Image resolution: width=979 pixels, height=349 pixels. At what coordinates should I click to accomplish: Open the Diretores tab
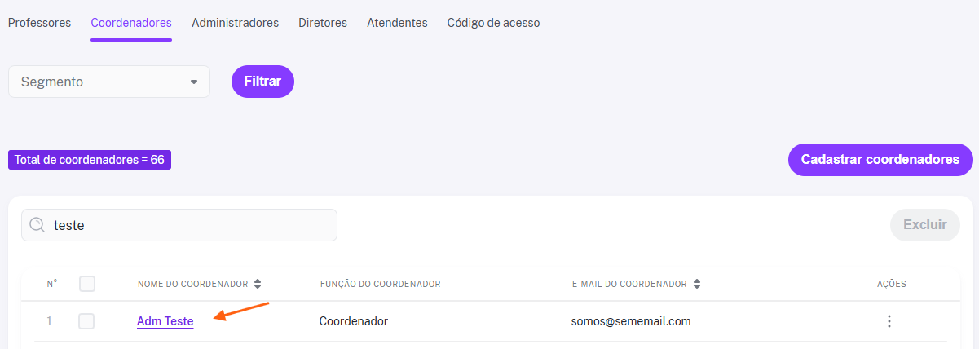323,23
